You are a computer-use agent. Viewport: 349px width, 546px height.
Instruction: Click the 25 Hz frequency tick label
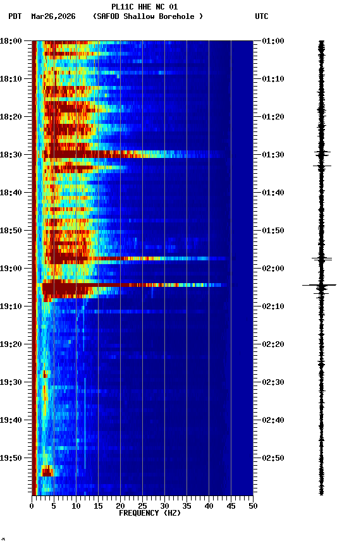coord(142,506)
